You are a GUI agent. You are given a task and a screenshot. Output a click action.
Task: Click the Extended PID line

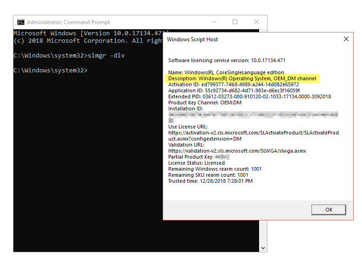[x=249, y=96]
